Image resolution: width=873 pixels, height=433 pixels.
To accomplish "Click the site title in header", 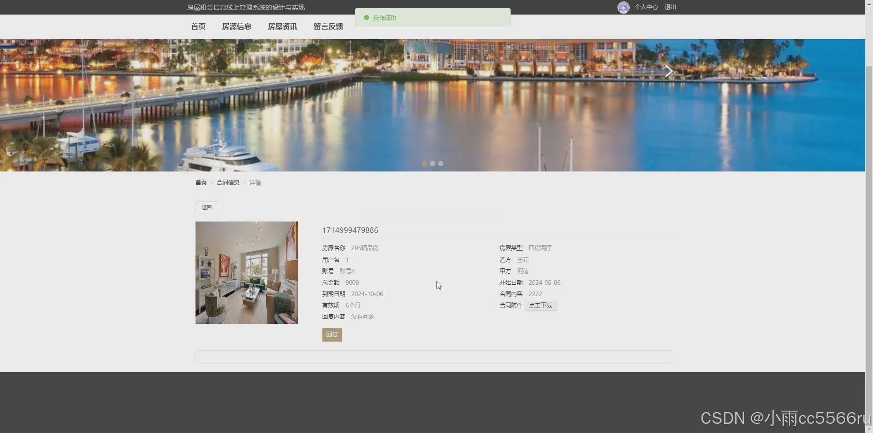I will point(246,7).
